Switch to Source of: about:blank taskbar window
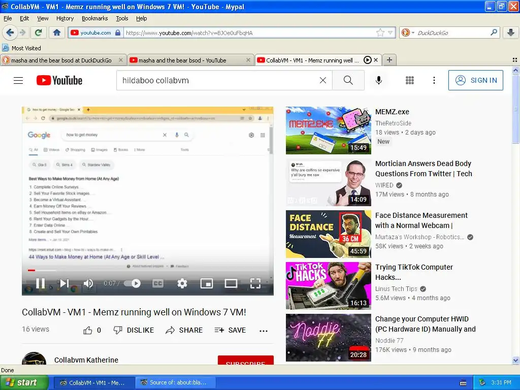 pos(175,382)
